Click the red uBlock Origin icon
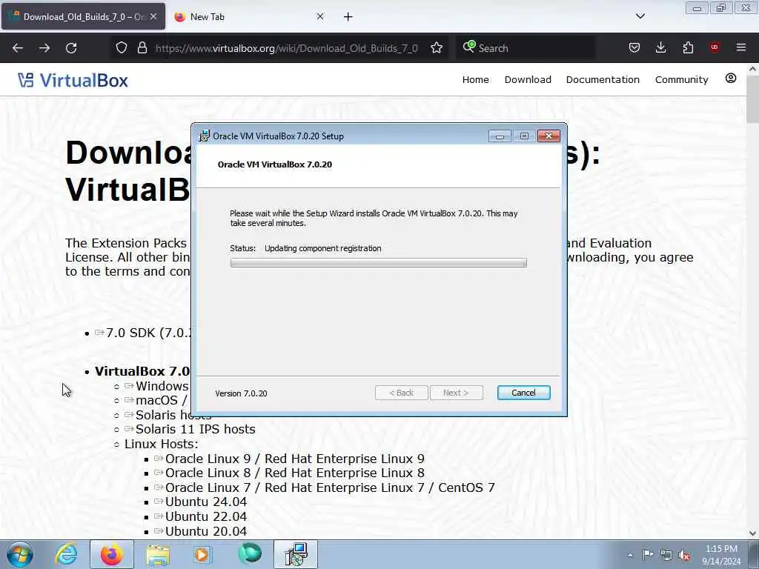 coord(714,47)
